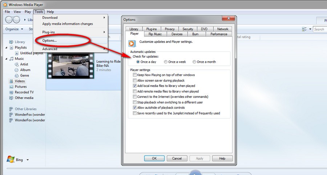Switch to the Rip Music tab
This screenshot has width=327, height=175.
pyautogui.click(x=155, y=34)
